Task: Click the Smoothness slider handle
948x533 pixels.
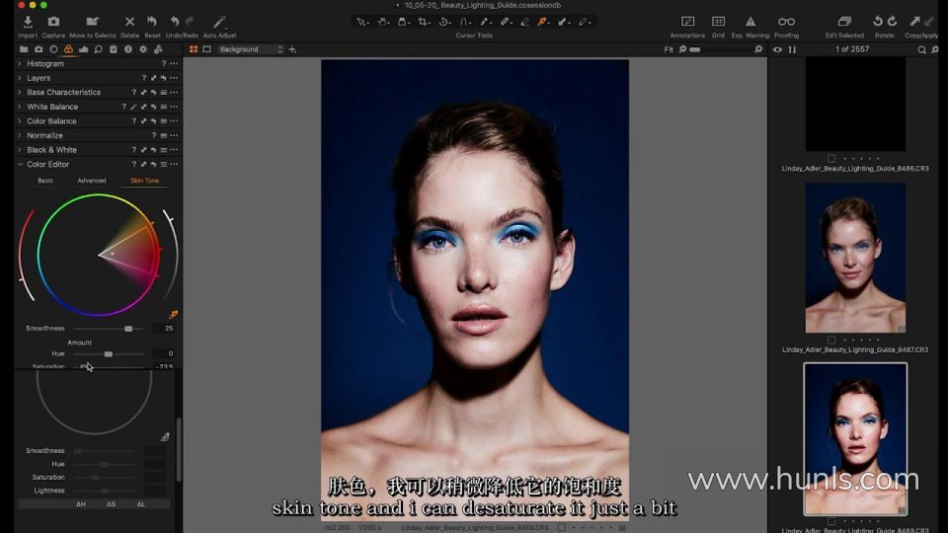Action: 128,329
